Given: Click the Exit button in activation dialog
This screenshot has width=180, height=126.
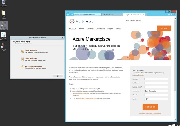Looking at the screenshot, I should coord(58,76).
